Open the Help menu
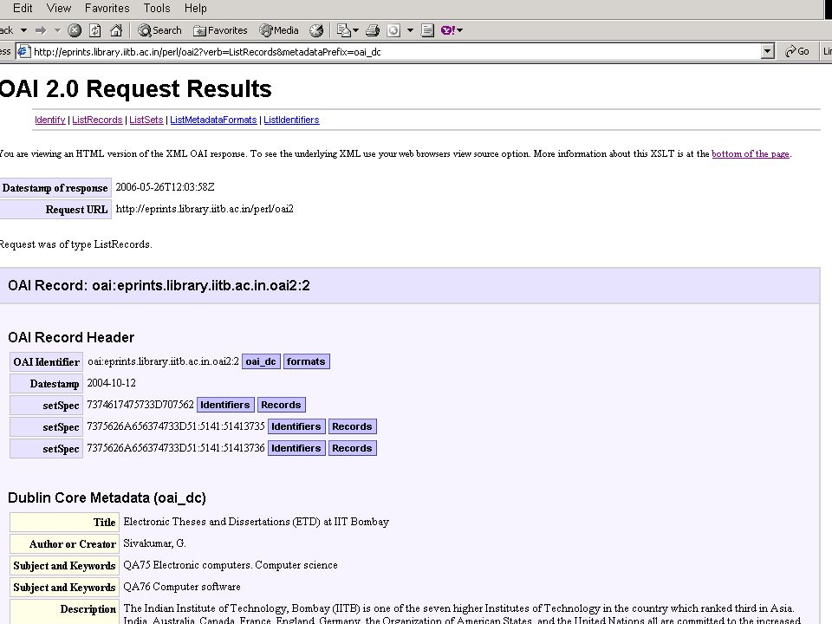Image resolution: width=832 pixels, height=624 pixels. [x=195, y=8]
